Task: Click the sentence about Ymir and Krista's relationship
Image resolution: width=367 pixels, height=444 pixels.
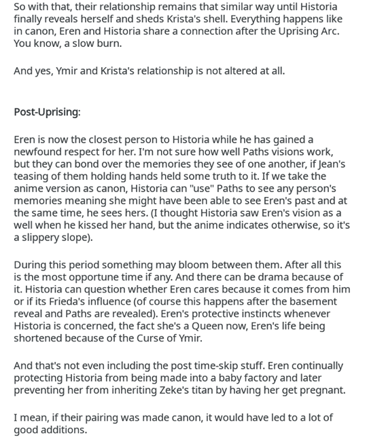Action: pos(150,71)
